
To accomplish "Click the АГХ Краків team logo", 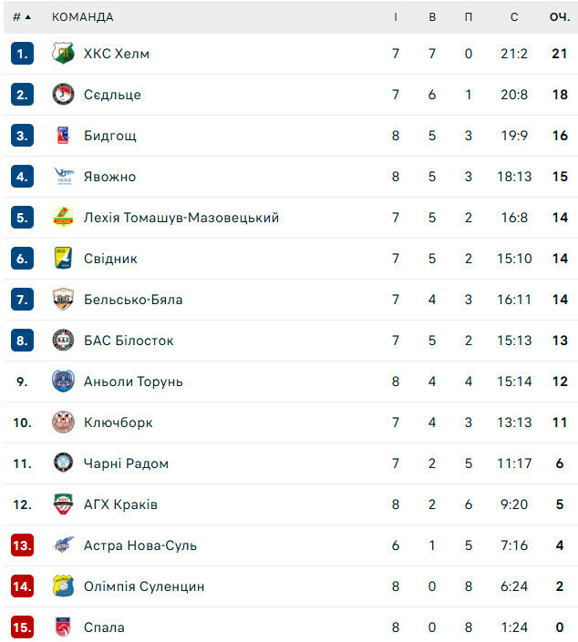I will pos(63,504).
